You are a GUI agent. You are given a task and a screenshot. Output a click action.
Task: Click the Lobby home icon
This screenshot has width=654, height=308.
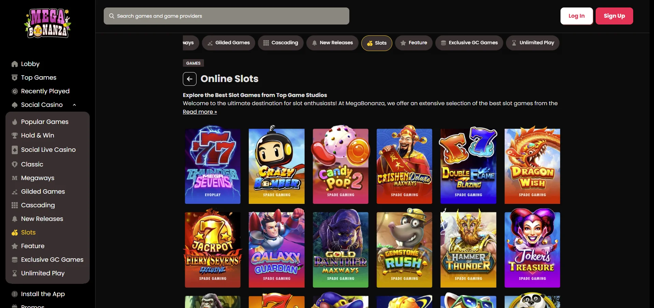click(x=14, y=64)
